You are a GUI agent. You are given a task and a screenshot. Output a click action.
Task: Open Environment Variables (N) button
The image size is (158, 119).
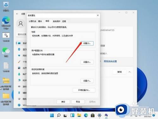click(84, 90)
